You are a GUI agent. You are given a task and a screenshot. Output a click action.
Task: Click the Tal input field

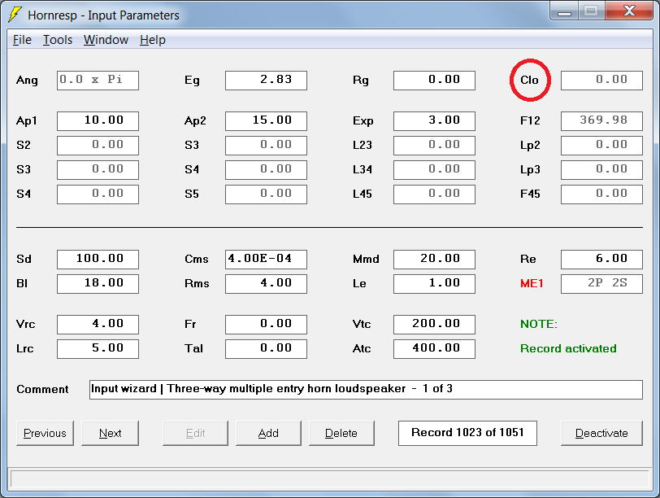pos(266,349)
